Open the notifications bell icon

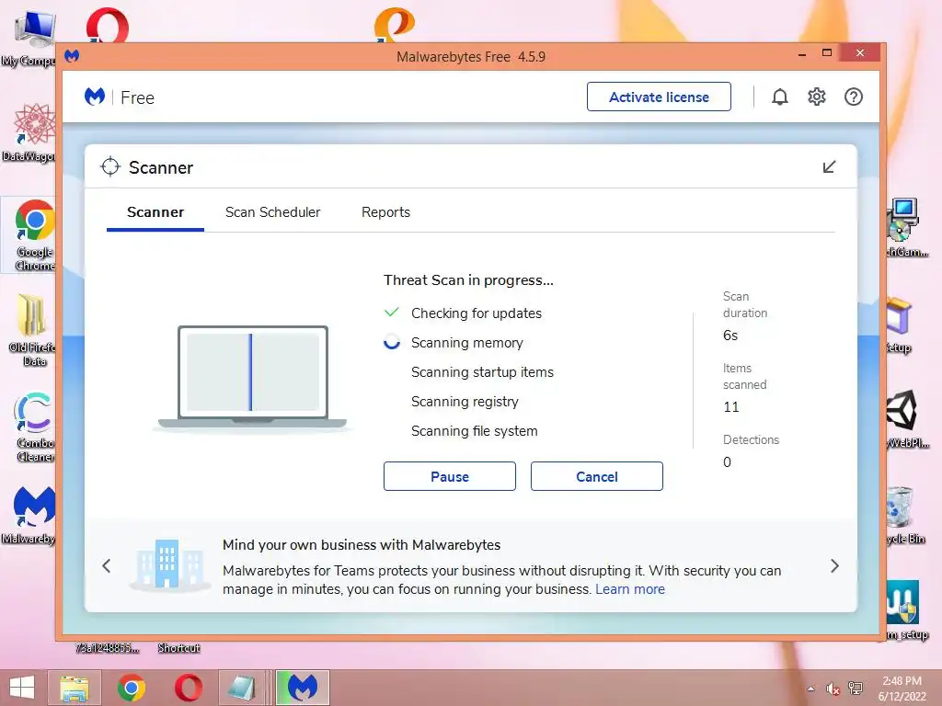coord(780,97)
